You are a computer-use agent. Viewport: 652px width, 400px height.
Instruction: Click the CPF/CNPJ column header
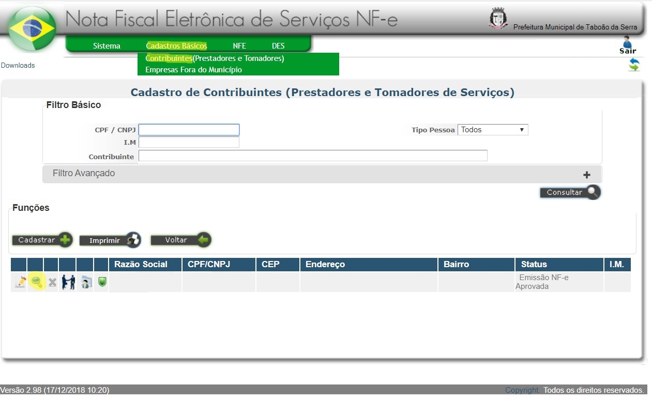pos(219,265)
